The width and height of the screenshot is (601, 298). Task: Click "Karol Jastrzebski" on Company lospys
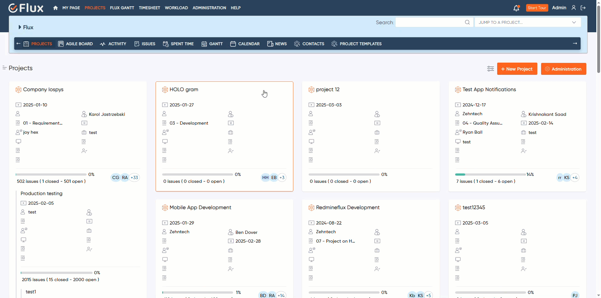107,114
